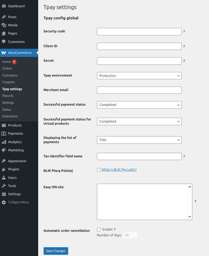Enable the BLIK Płacę Później checkbox

pyautogui.click(x=99, y=170)
